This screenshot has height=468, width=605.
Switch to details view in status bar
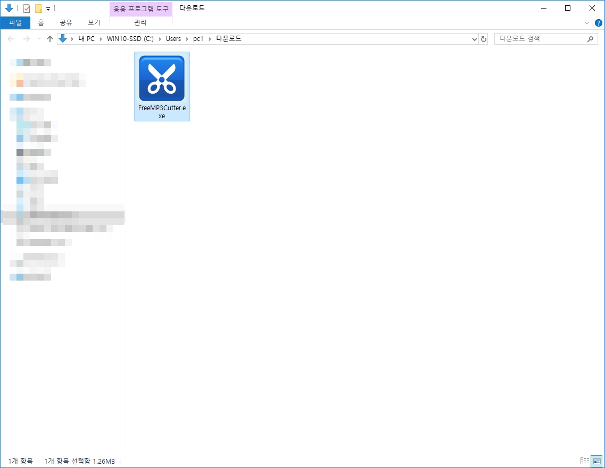click(585, 461)
